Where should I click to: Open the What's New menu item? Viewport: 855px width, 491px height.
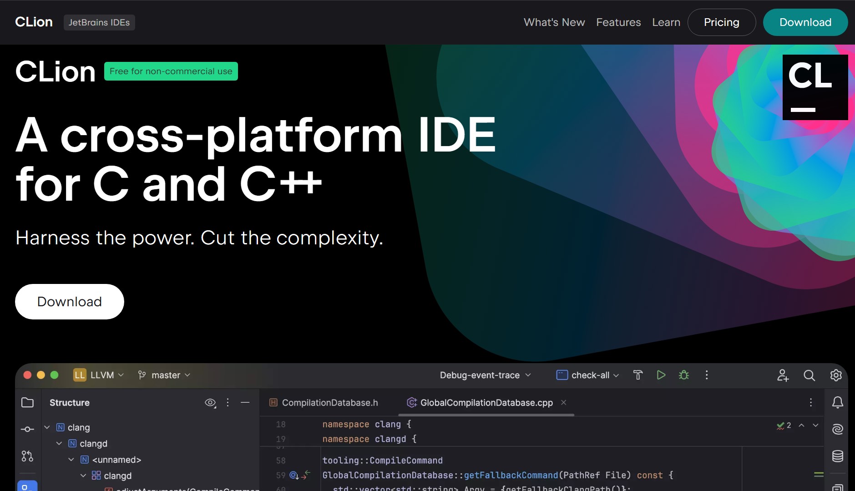554,22
